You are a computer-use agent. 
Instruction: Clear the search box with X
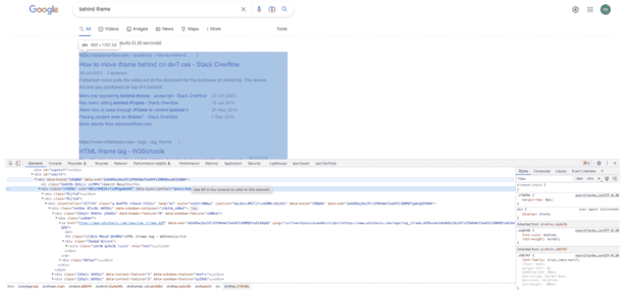[x=244, y=9]
